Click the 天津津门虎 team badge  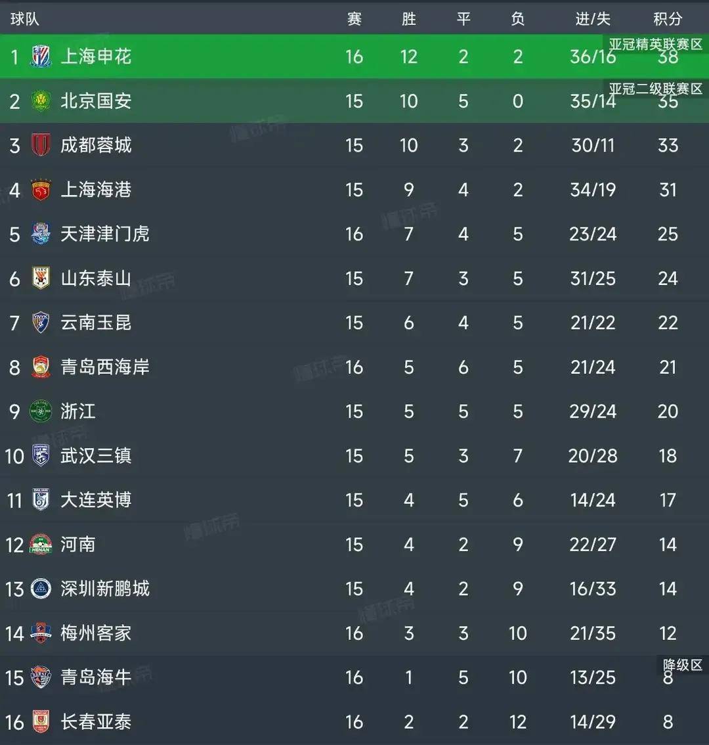pos(41,234)
